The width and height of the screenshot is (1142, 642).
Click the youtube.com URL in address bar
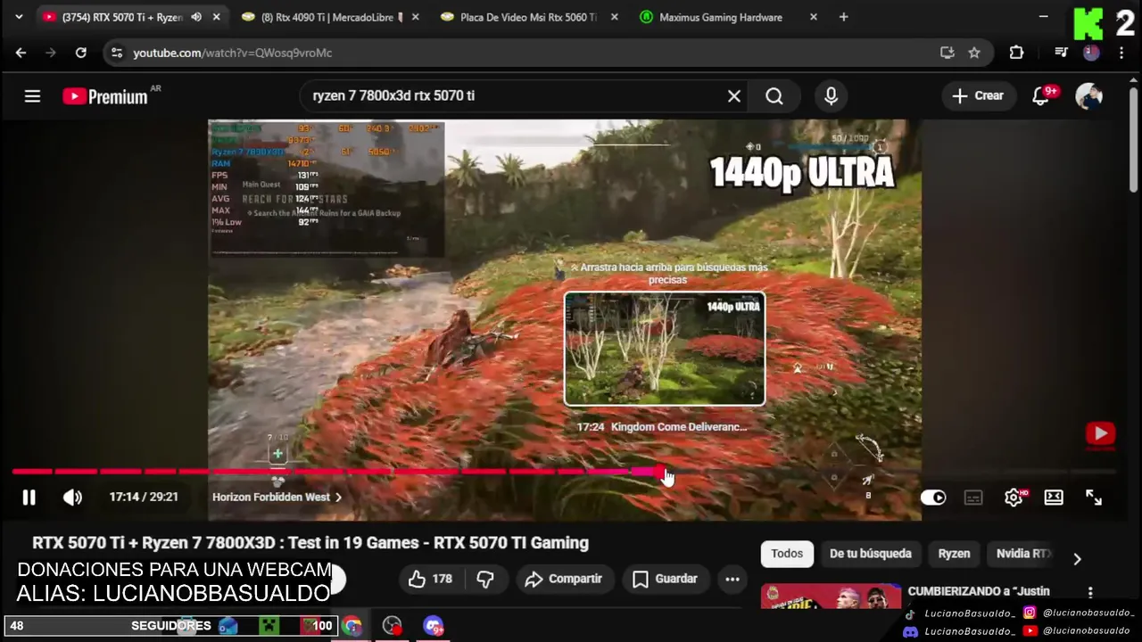tap(233, 53)
